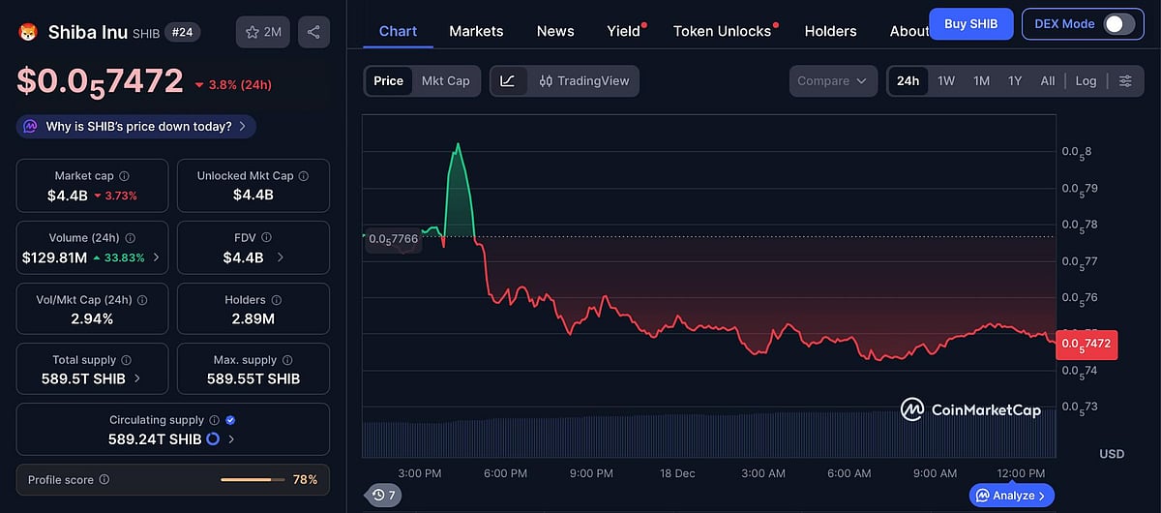Open the About tab
Viewport: 1161px width, 513px height.
tap(908, 31)
